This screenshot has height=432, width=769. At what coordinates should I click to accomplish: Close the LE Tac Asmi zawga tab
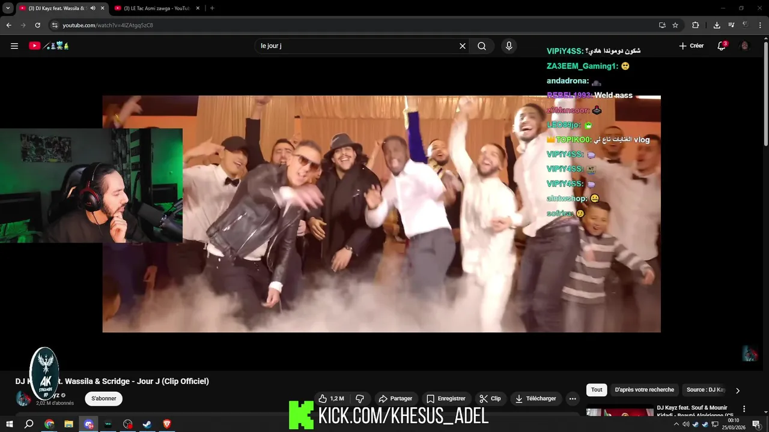pyautogui.click(x=199, y=8)
